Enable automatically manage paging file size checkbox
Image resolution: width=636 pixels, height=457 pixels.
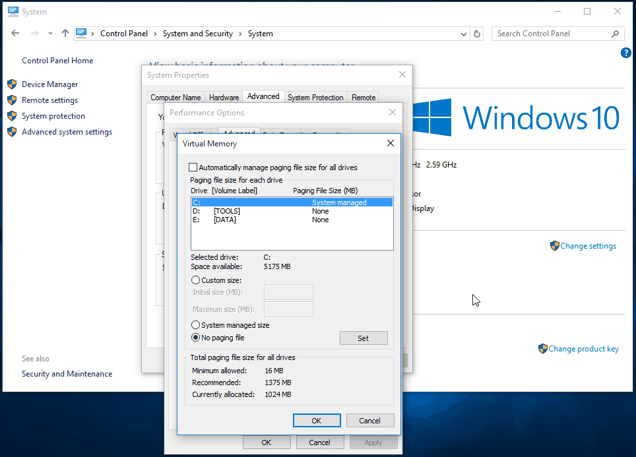pyautogui.click(x=193, y=167)
